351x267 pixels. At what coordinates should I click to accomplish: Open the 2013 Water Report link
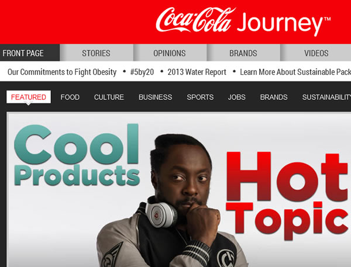pyautogui.click(x=197, y=72)
